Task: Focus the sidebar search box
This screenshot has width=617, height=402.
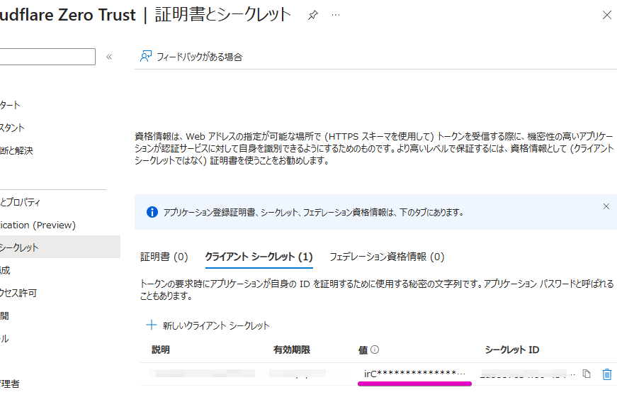Action: pyautogui.click(x=47, y=57)
